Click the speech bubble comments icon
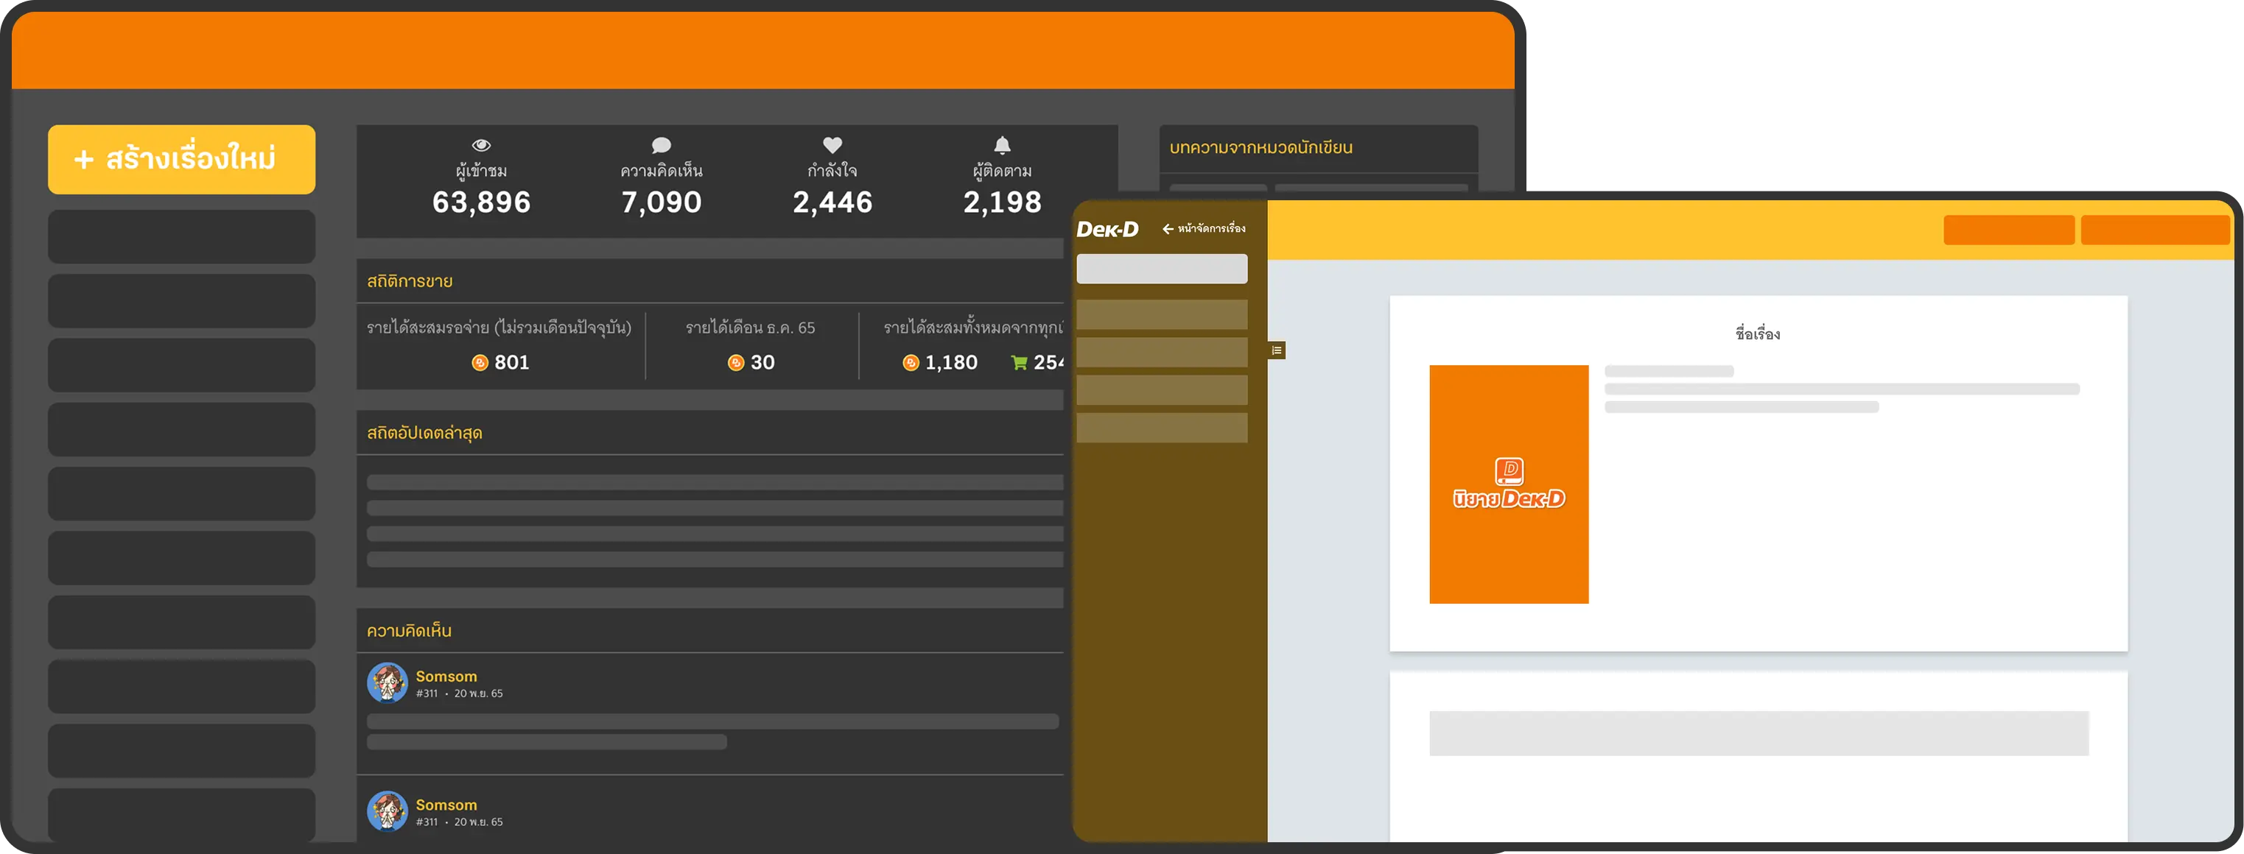This screenshot has height=854, width=2244. coord(661,145)
